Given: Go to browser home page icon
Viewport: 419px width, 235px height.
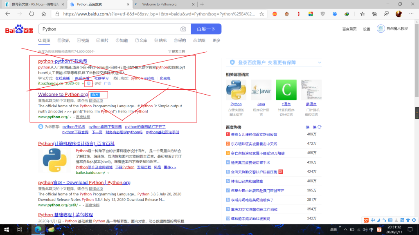Looking at the screenshot, I should click(43, 14).
